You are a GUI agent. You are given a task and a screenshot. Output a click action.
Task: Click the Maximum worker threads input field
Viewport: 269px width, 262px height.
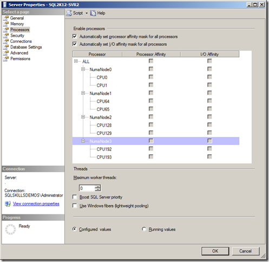87,188
